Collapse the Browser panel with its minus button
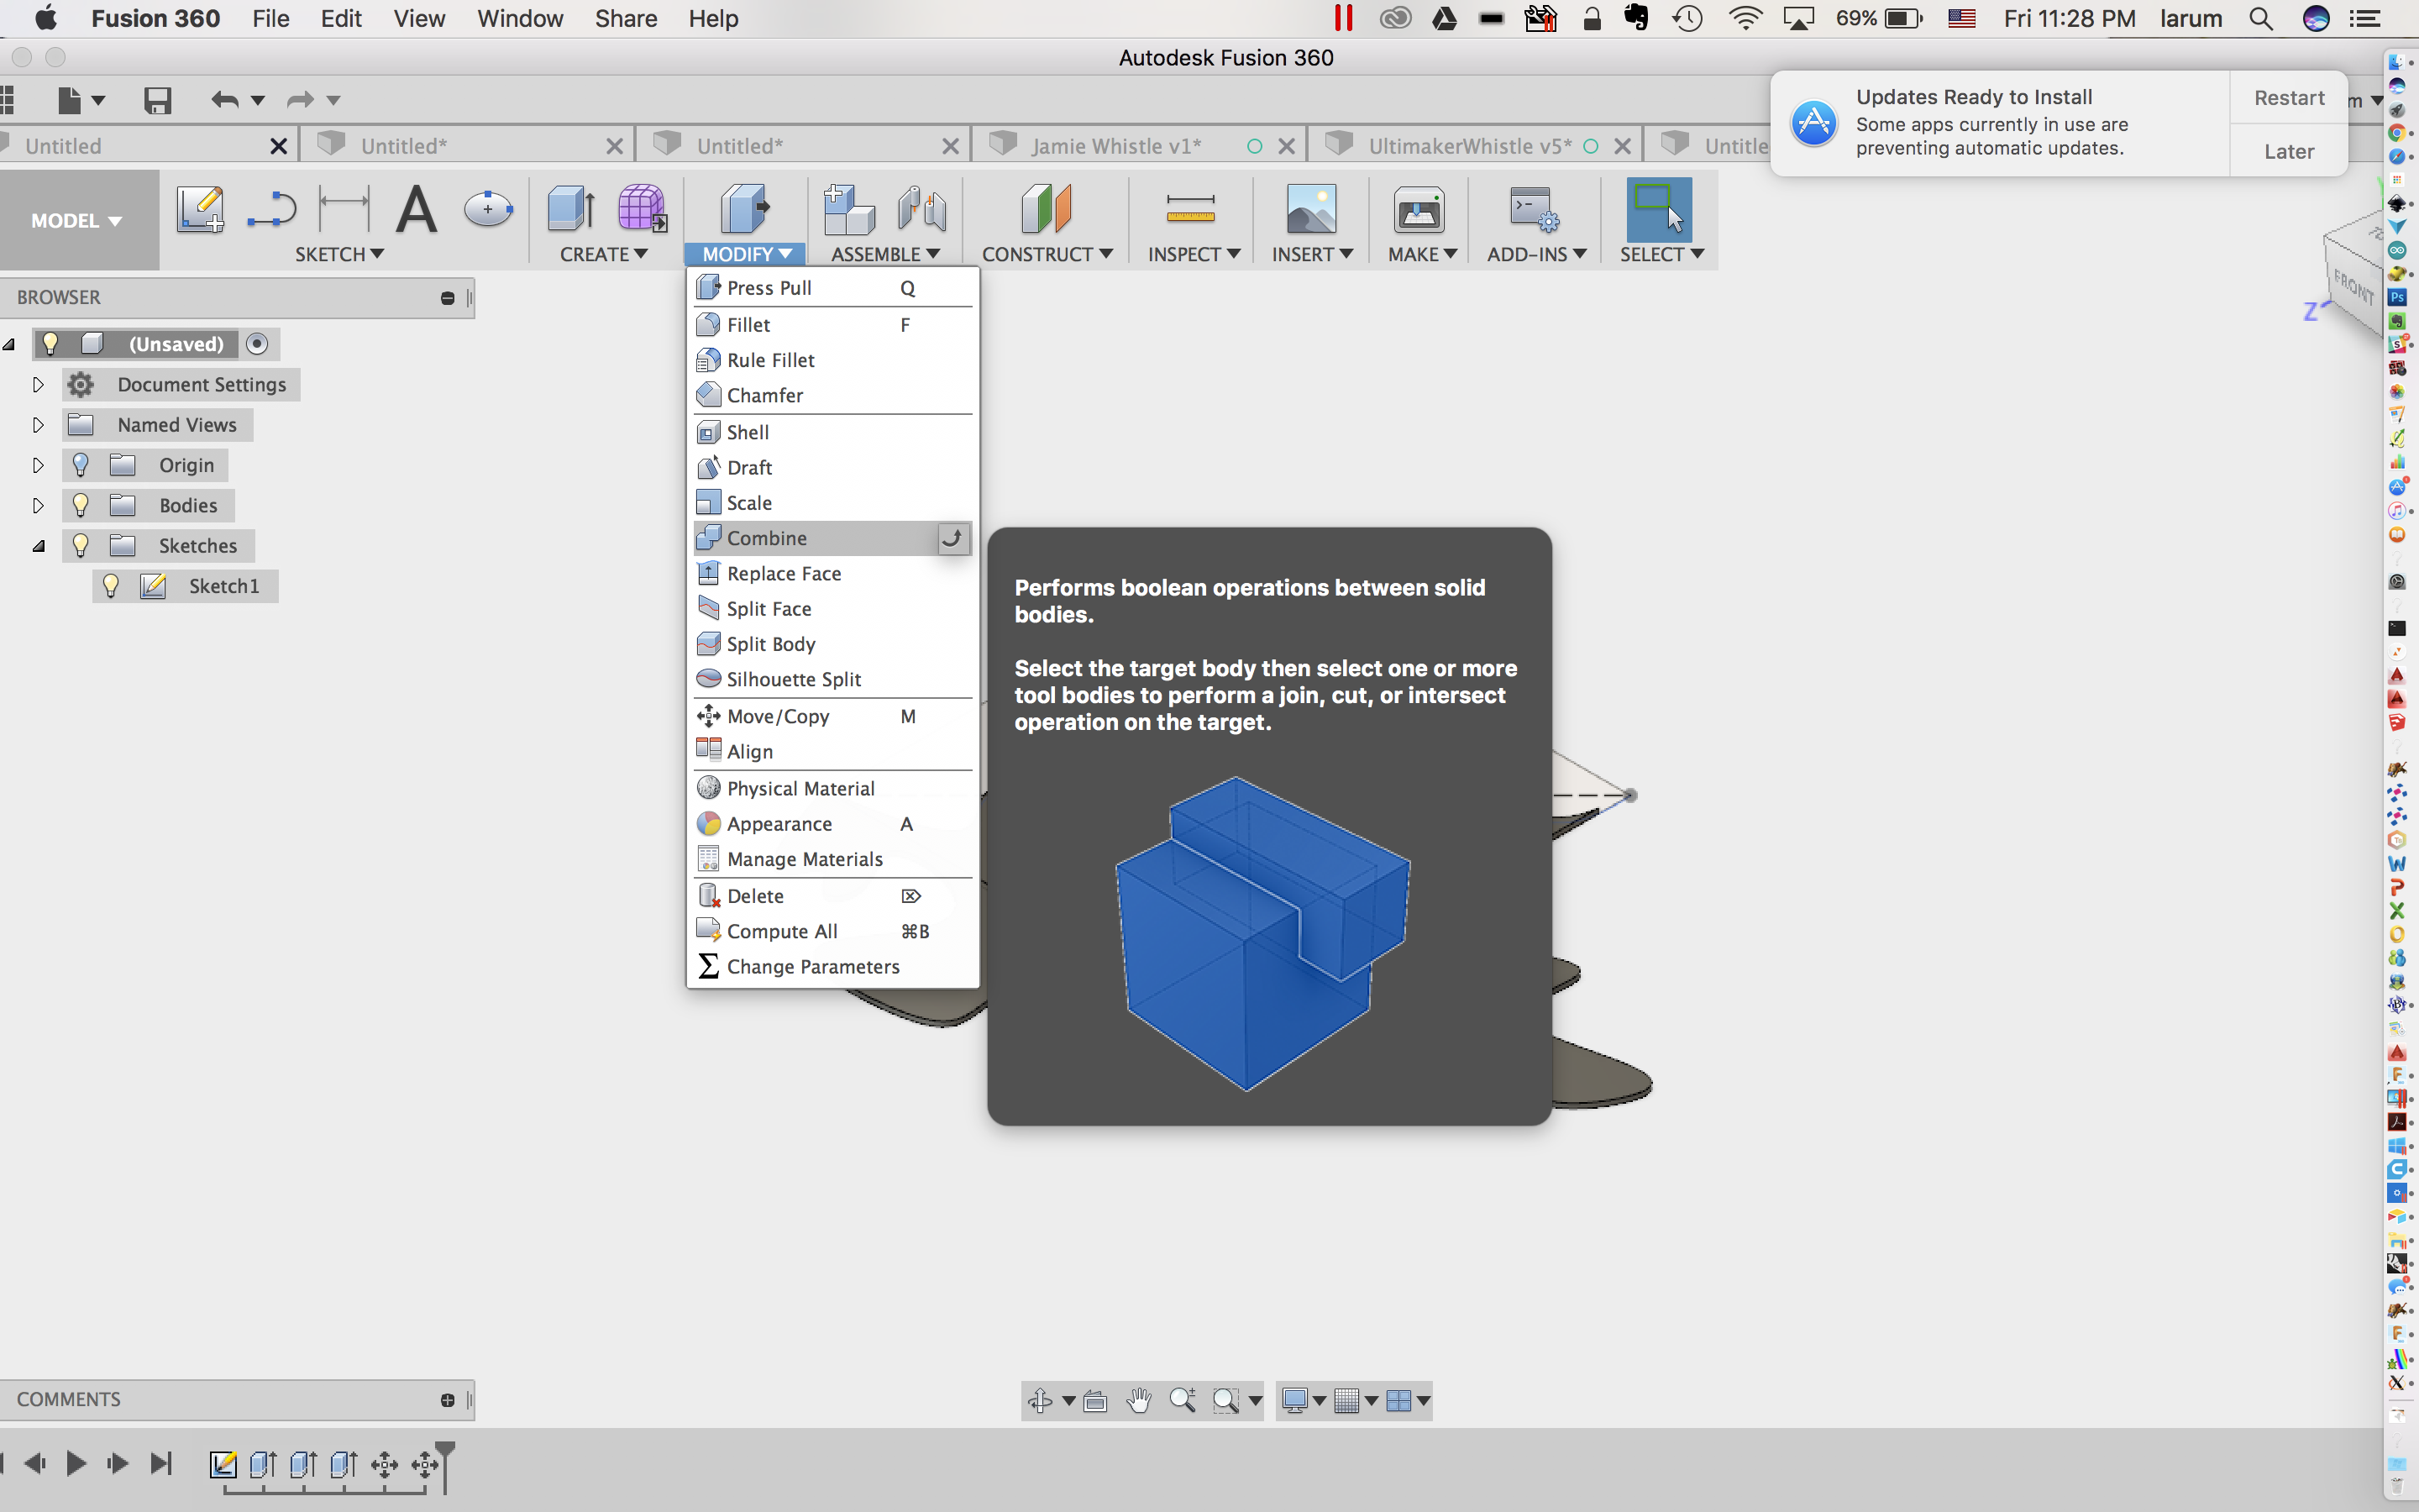This screenshot has width=2419, height=1512. 448,298
